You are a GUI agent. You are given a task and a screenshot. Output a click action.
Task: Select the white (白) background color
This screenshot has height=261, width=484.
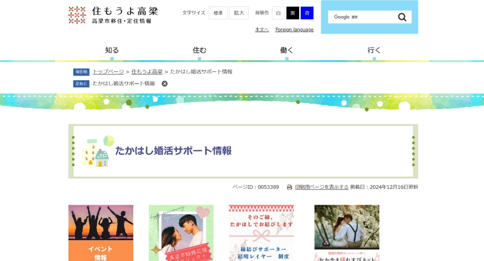(x=278, y=13)
